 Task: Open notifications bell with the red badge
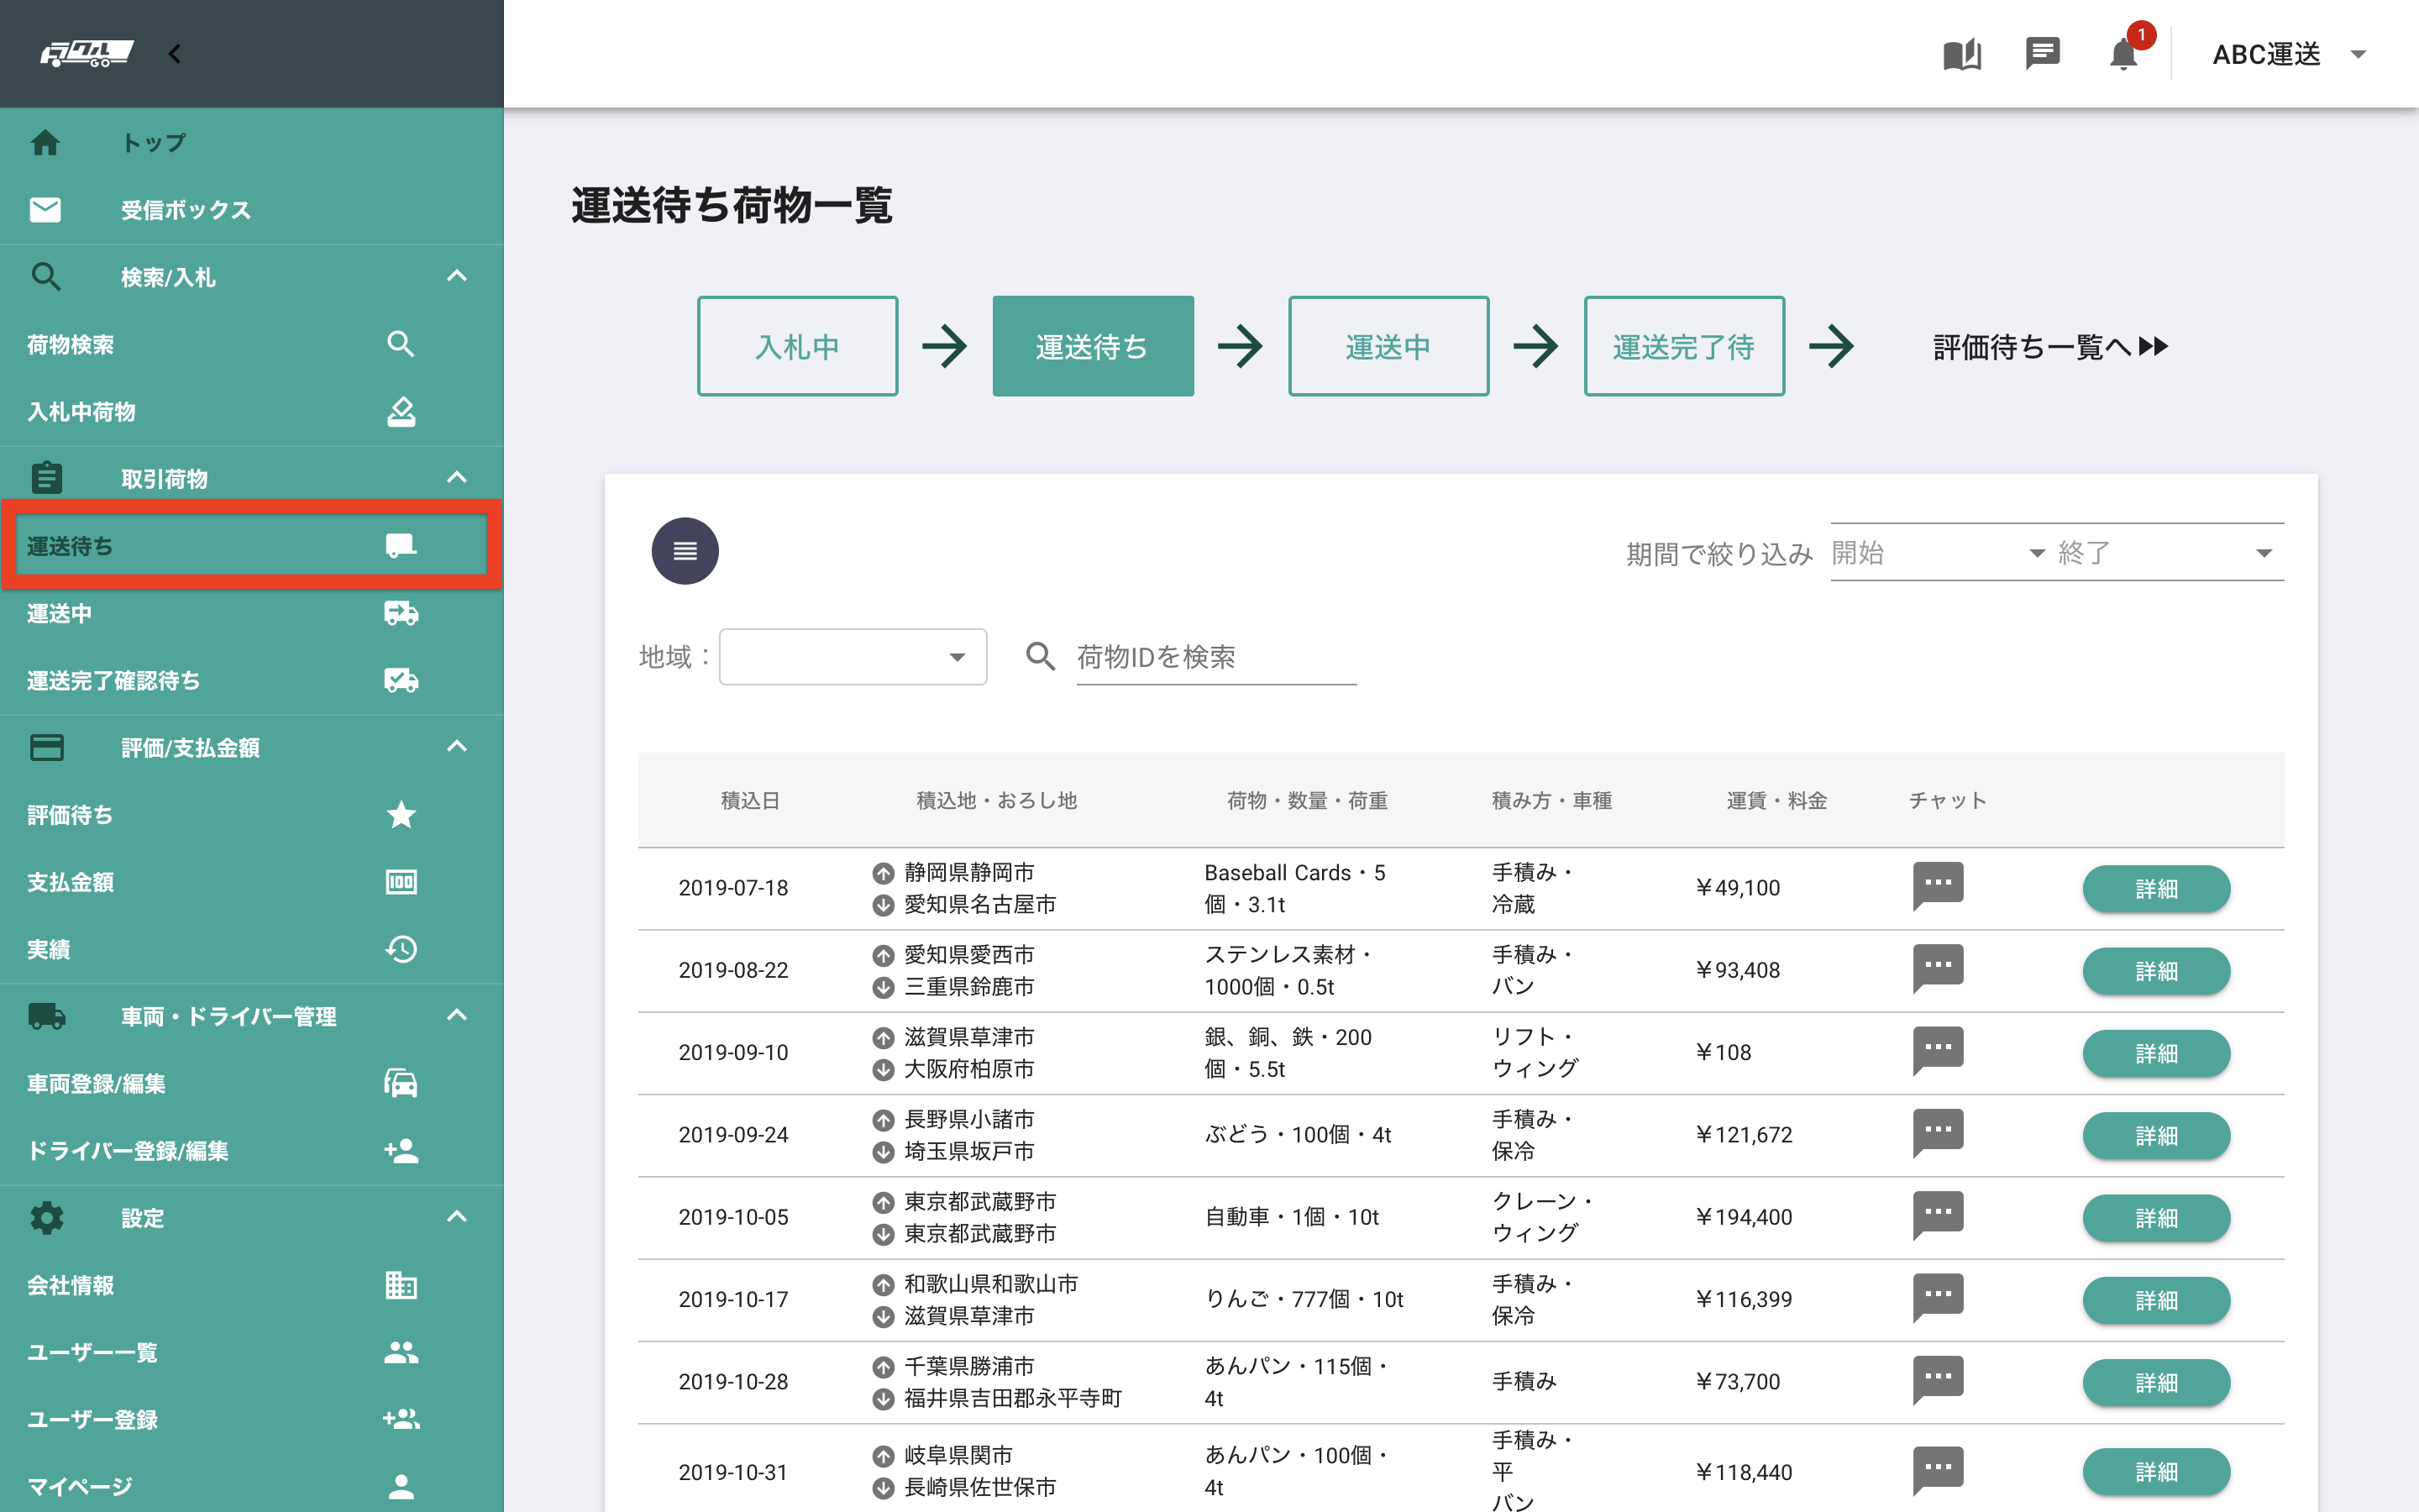tap(2124, 53)
